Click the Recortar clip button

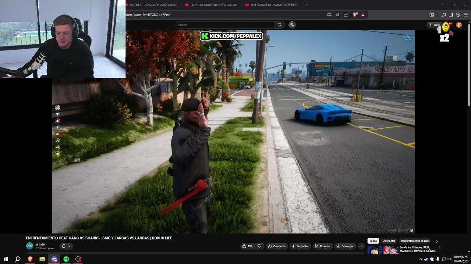[x=322, y=246]
